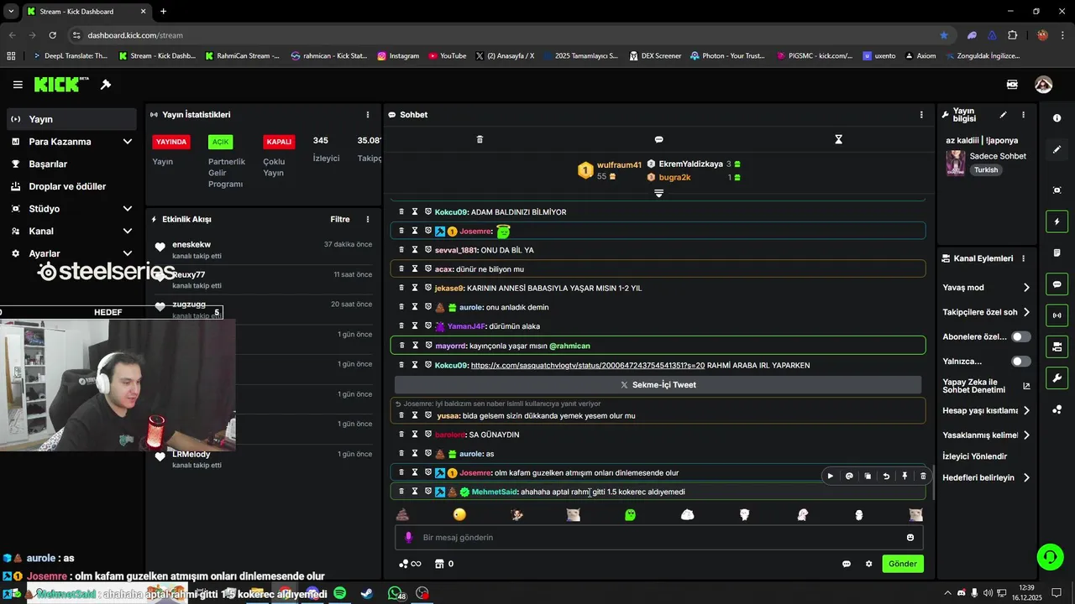Viewport: 1075px width, 604px height.
Task: Click the screen capture icon in right rail
Action: click(x=1057, y=190)
